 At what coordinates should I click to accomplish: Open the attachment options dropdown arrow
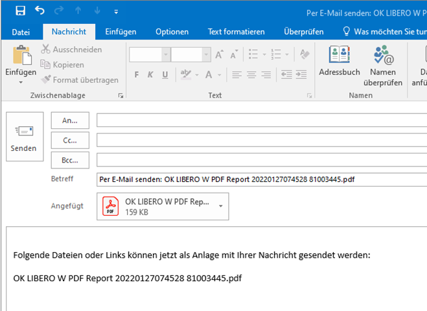[x=221, y=206]
